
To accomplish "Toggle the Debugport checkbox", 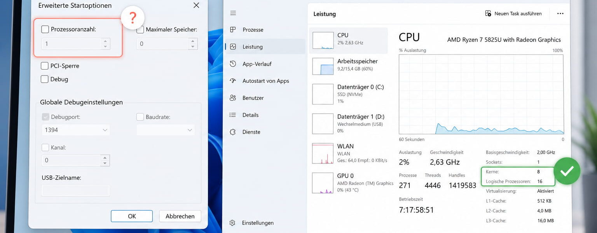I will tap(45, 116).
